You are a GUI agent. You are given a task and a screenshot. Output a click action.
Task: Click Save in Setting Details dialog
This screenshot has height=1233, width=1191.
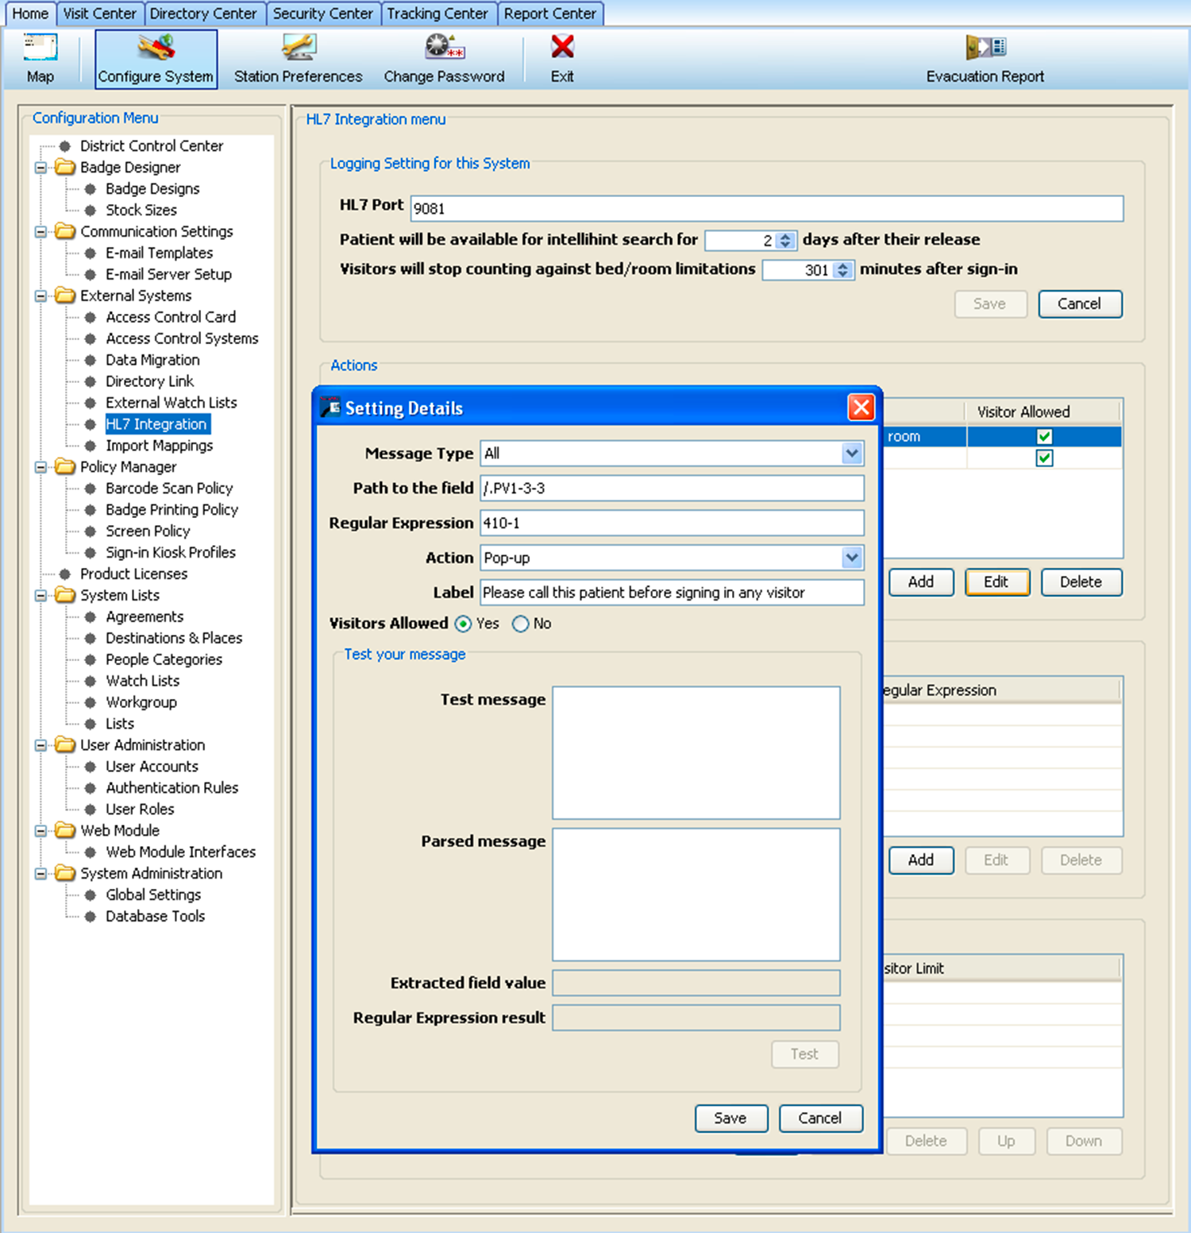pyautogui.click(x=730, y=1119)
